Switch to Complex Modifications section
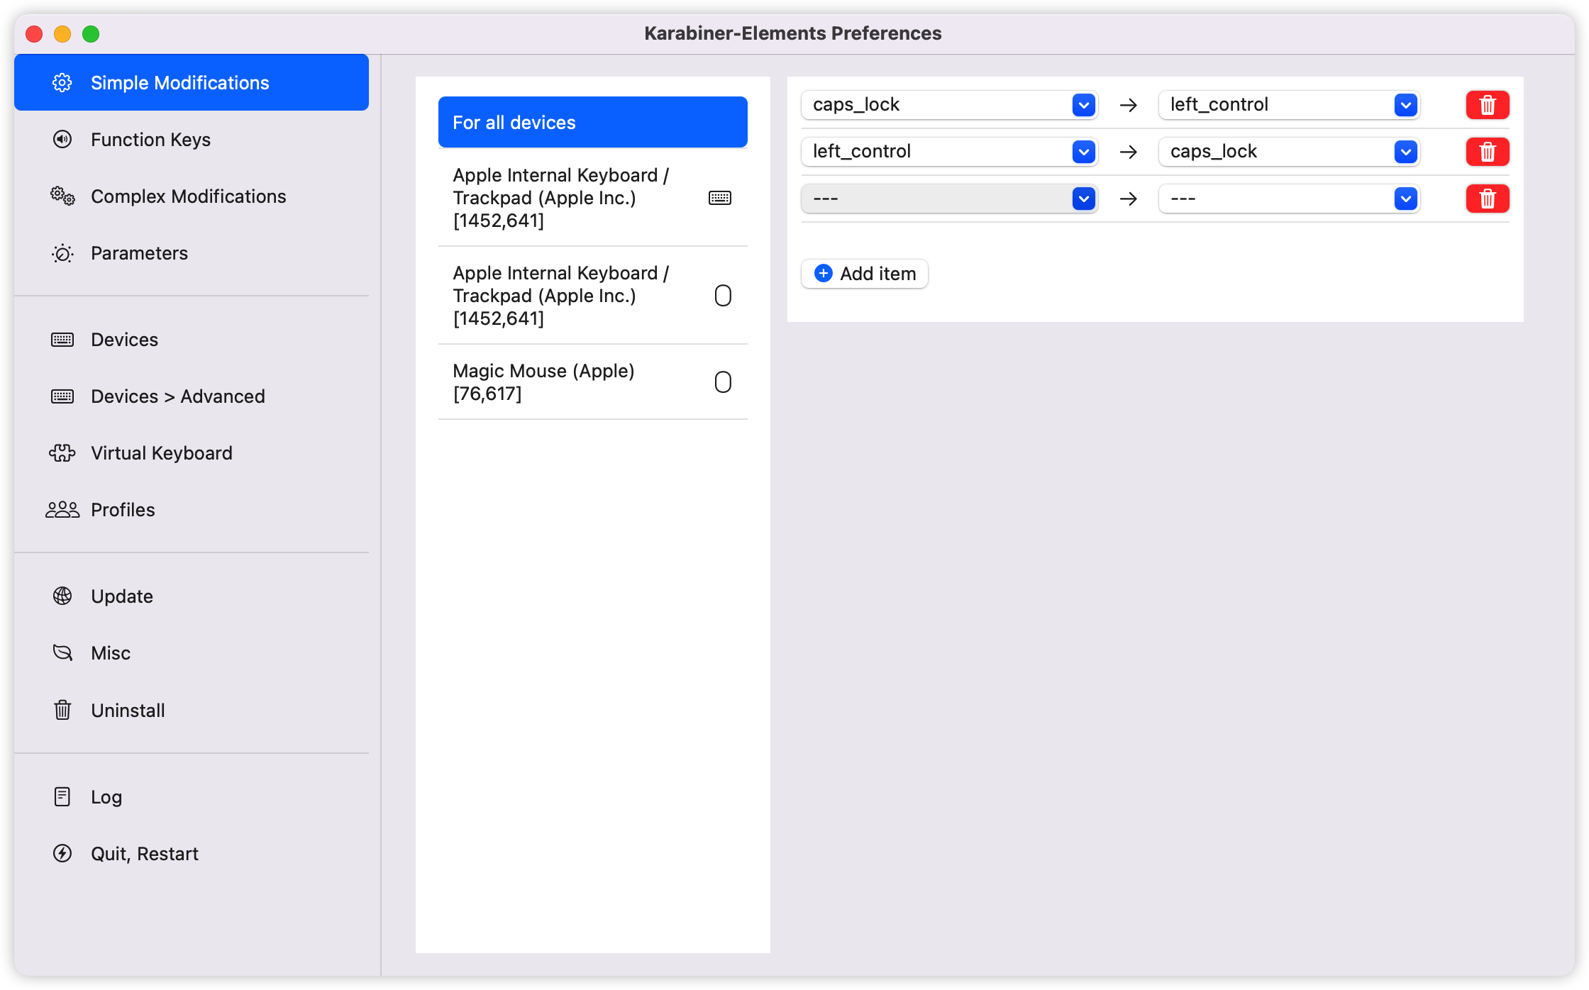 [x=192, y=196]
